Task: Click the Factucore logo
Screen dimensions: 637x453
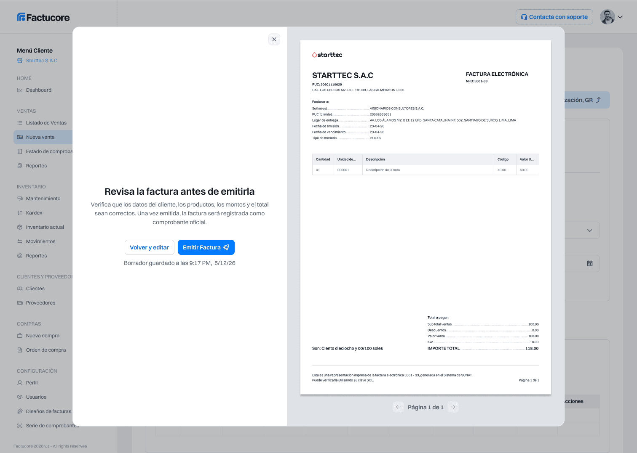Action: click(x=43, y=17)
